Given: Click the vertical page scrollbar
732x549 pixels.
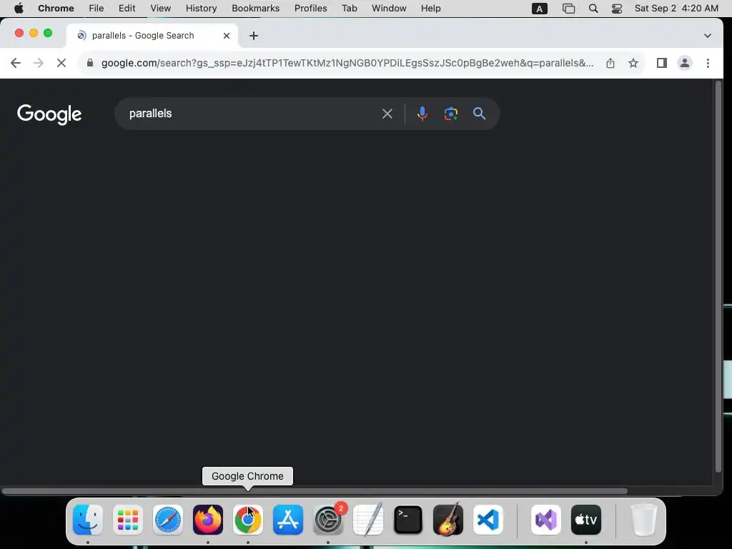Looking at the screenshot, I should 718,277.
